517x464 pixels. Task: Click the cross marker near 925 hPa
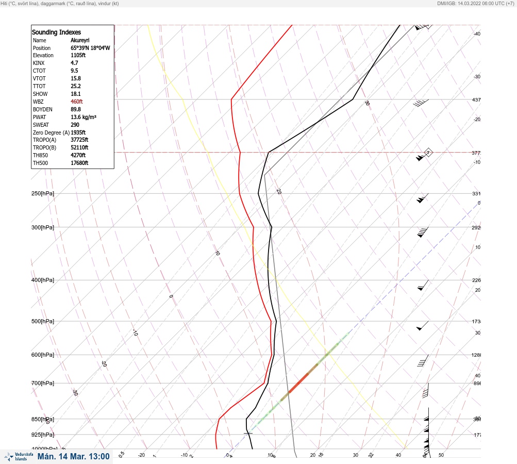[x=248, y=433]
